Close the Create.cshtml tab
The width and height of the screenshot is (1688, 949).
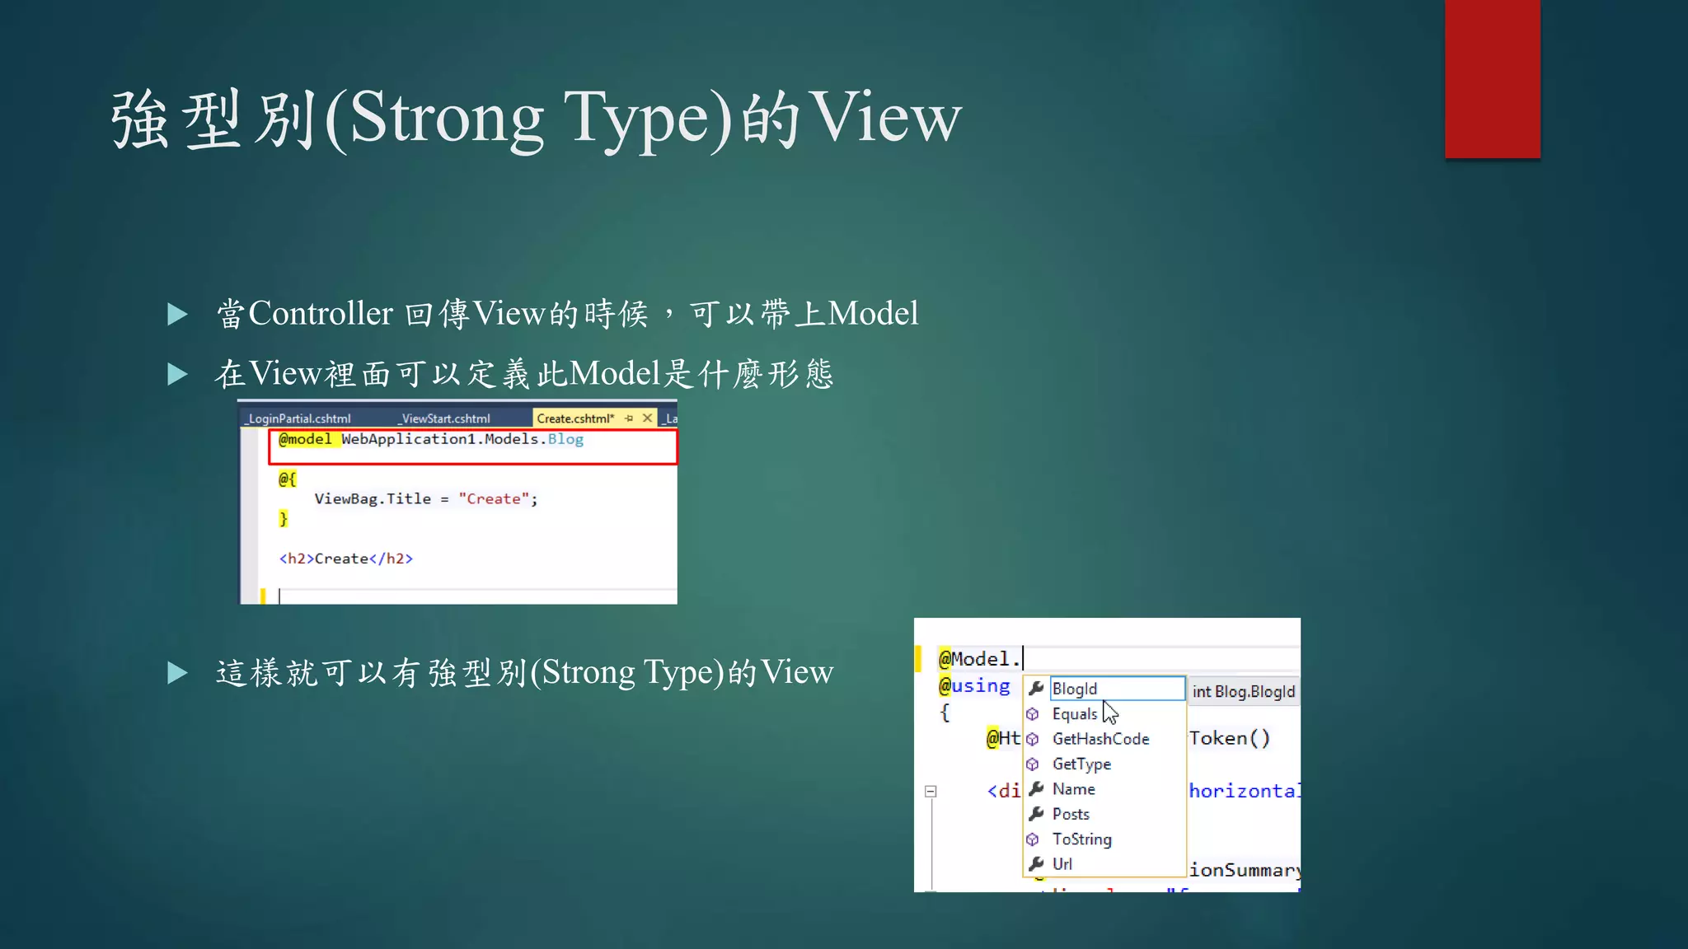648,418
